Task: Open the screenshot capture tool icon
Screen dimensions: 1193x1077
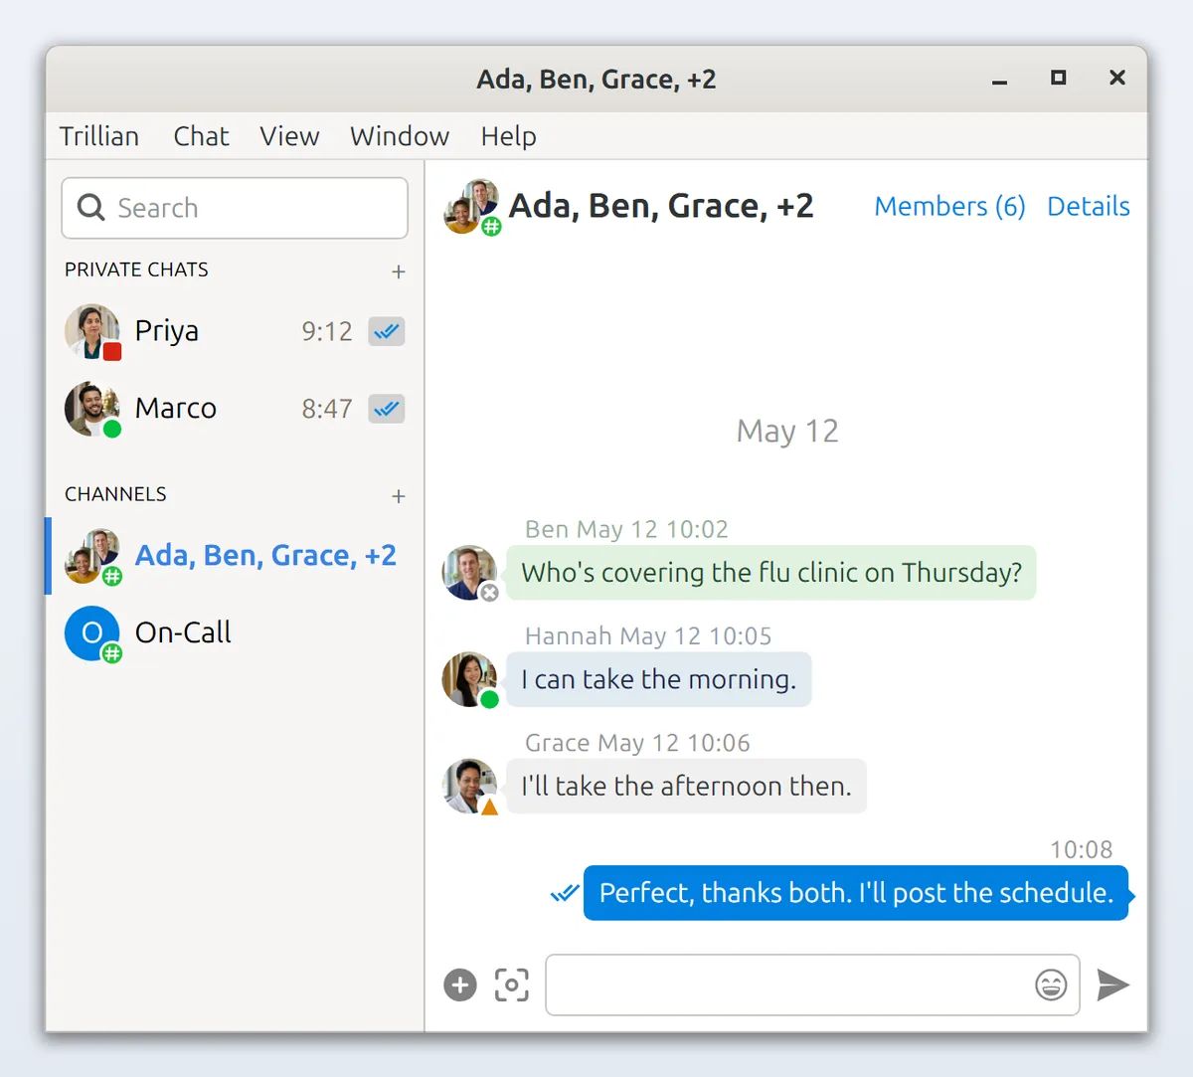Action: click(512, 986)
